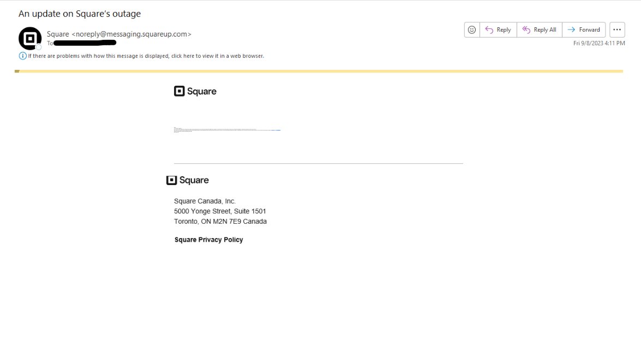Open the more actions ellipsis menu

617,30
